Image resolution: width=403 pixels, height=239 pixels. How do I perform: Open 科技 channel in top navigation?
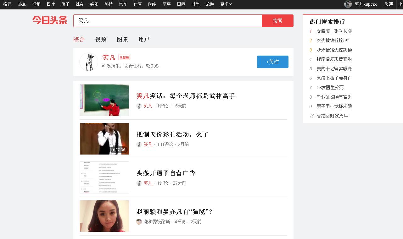point(109,4)
